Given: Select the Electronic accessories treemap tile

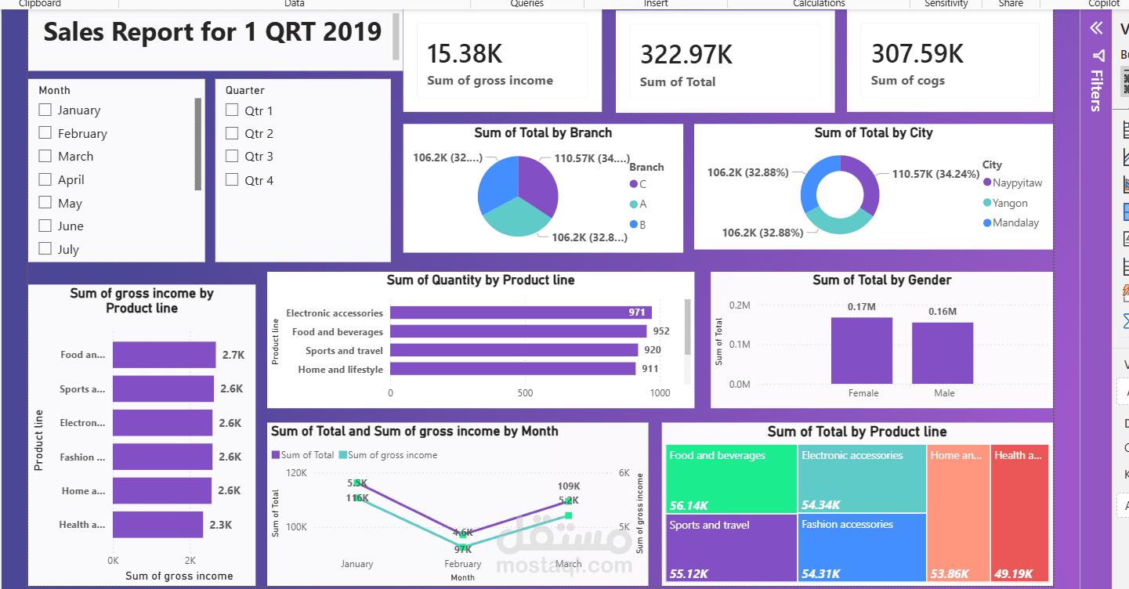Looking at the screenshot, I should pos(862,479).
